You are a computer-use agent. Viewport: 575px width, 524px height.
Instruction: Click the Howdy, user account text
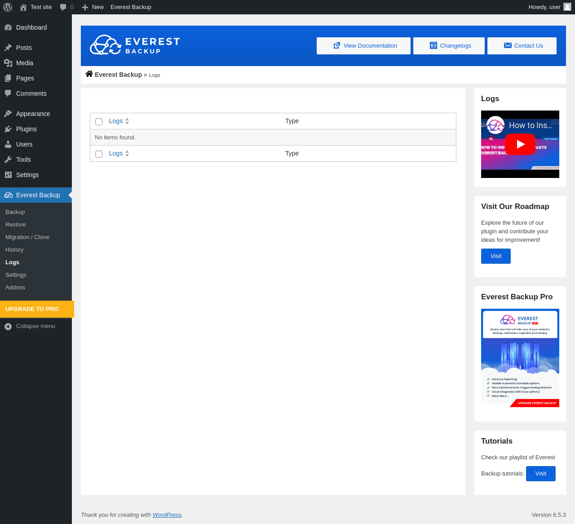[544, 7]
